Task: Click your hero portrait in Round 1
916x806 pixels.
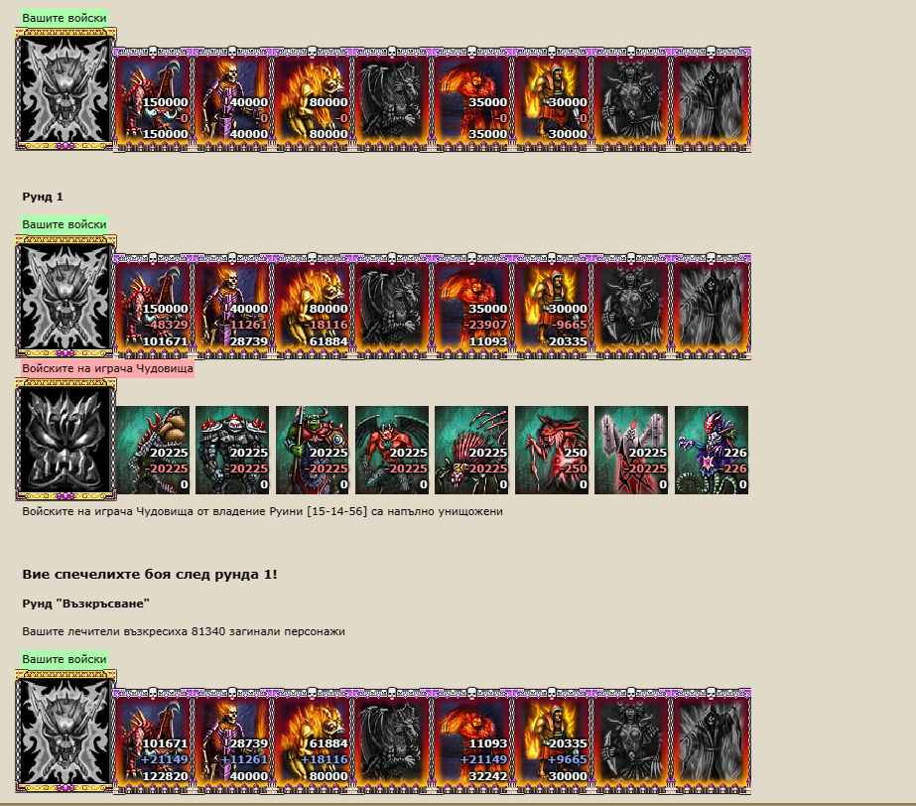Action: [x=65, y=296]
